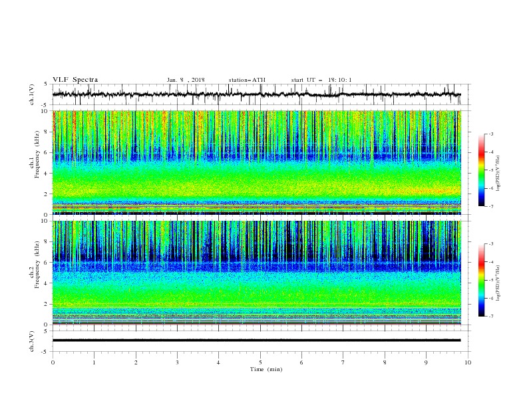The image size is (527, 407).
Task: Click the "ch.3(V)" axis label
Action: 32,341
